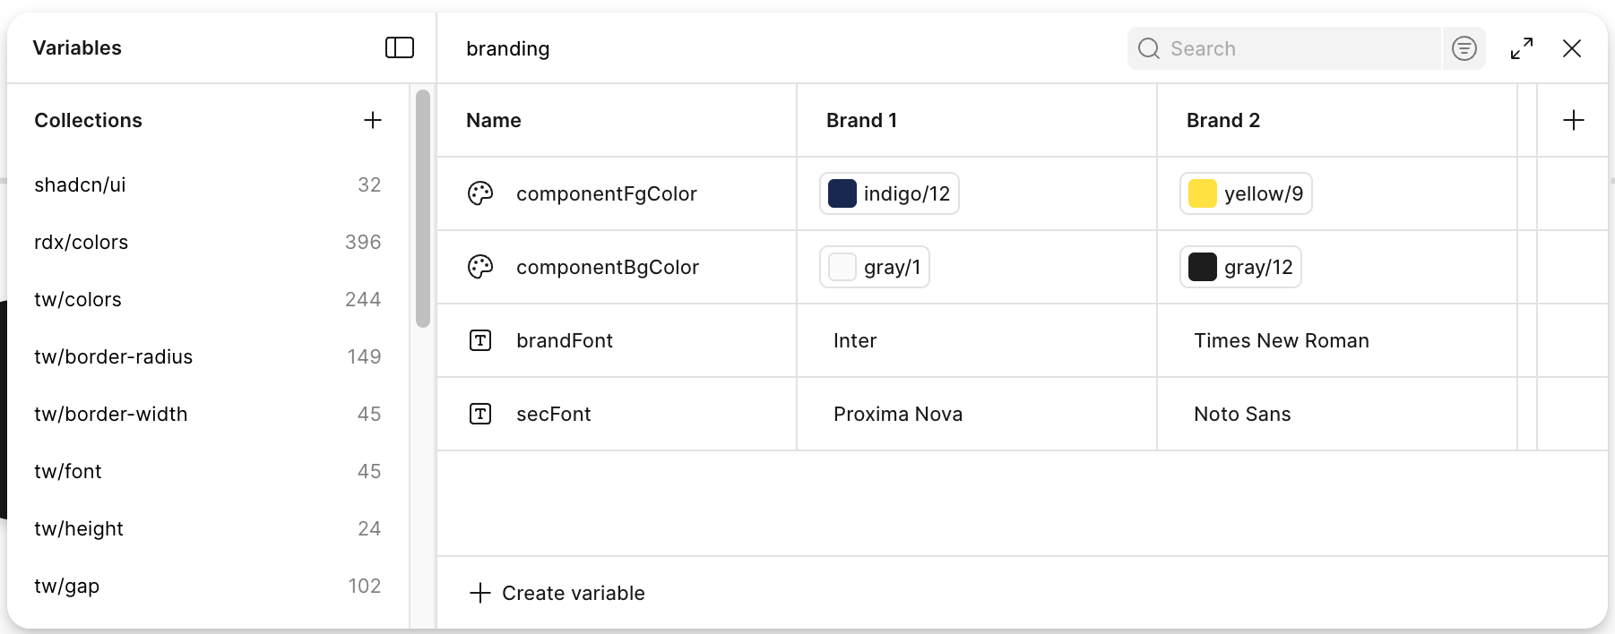Click the secFont text type icon
This screenshot has width=1615, height=634.
click(480, 414)
